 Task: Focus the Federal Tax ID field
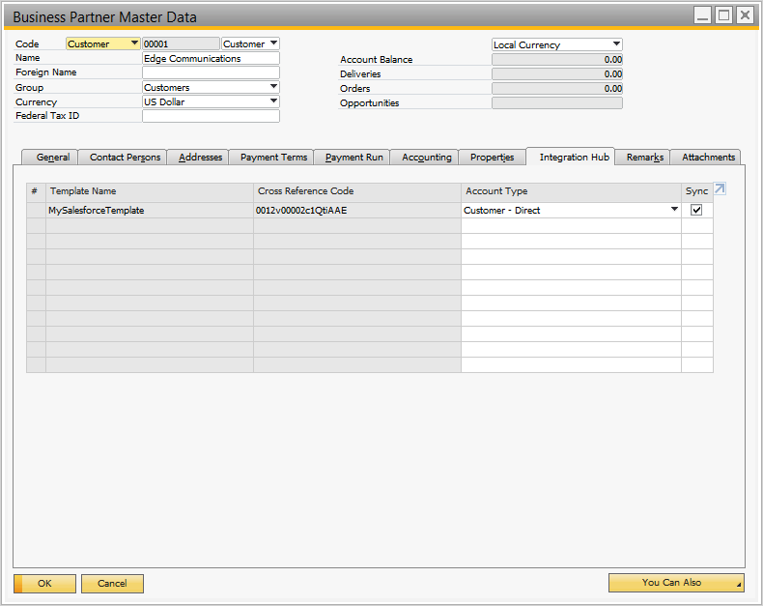pyautogui.click(x=211, y=116)
